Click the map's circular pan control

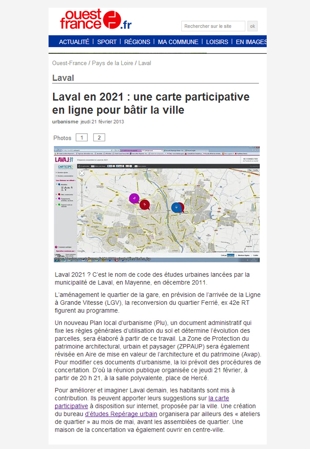click(83, 173)
